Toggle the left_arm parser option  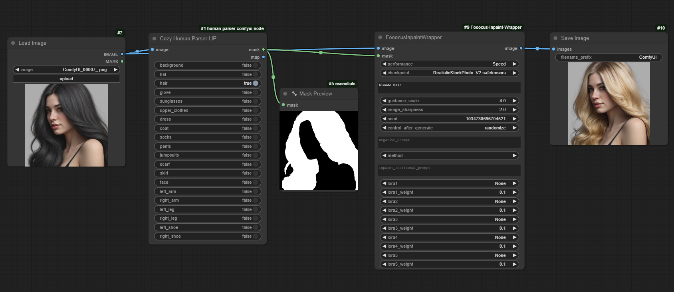click(x=207, y=191)
